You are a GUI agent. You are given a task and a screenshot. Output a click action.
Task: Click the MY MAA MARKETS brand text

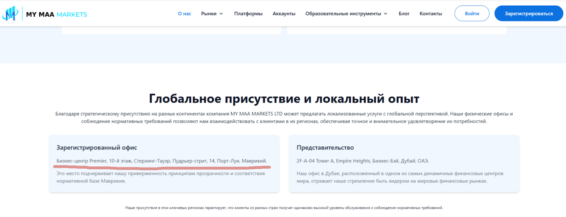tap(57, 14)
